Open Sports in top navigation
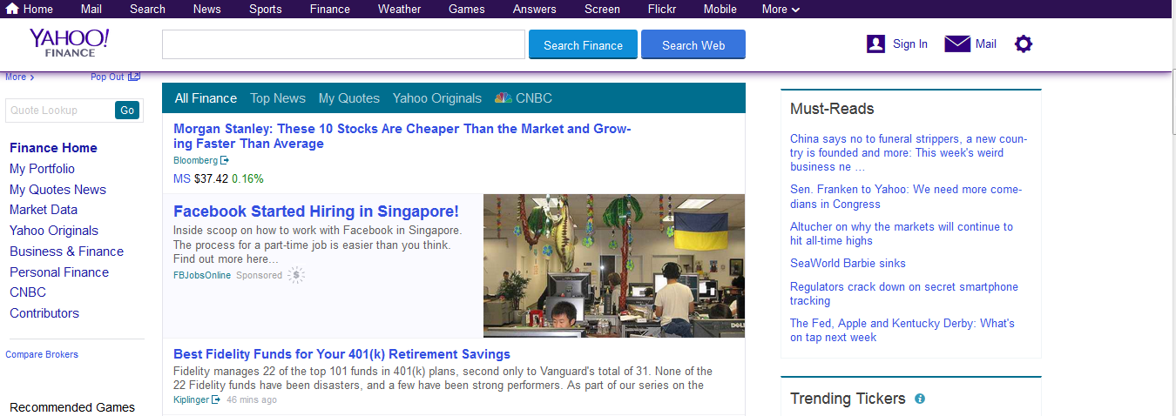The width and height of the screenshot is (1176, 416). point(266,9)
